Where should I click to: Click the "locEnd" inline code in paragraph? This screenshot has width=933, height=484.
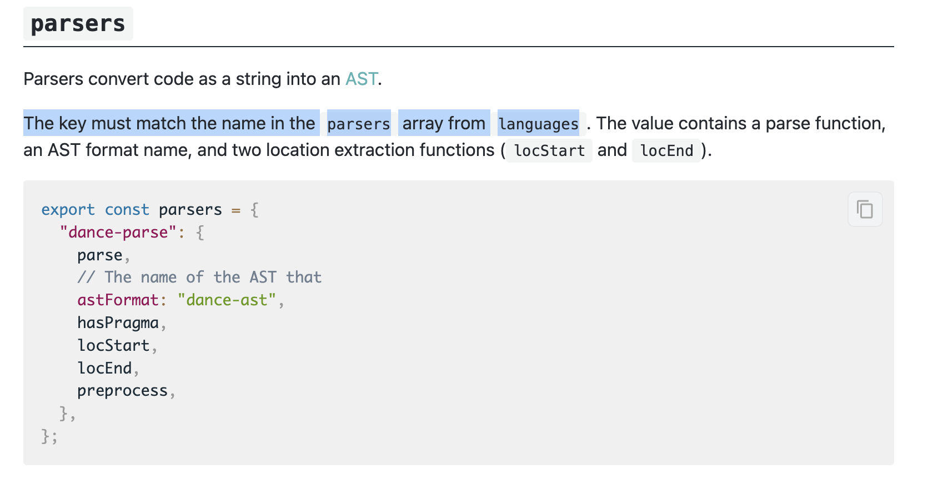666,150
